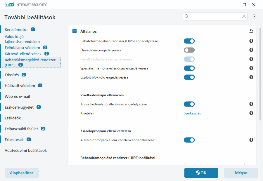Collapse the Általános section
The width and height of the screenshot is (263, 181).
click(x=75, y=31)
